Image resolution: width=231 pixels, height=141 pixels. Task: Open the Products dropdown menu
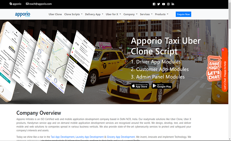click(162, 14)
